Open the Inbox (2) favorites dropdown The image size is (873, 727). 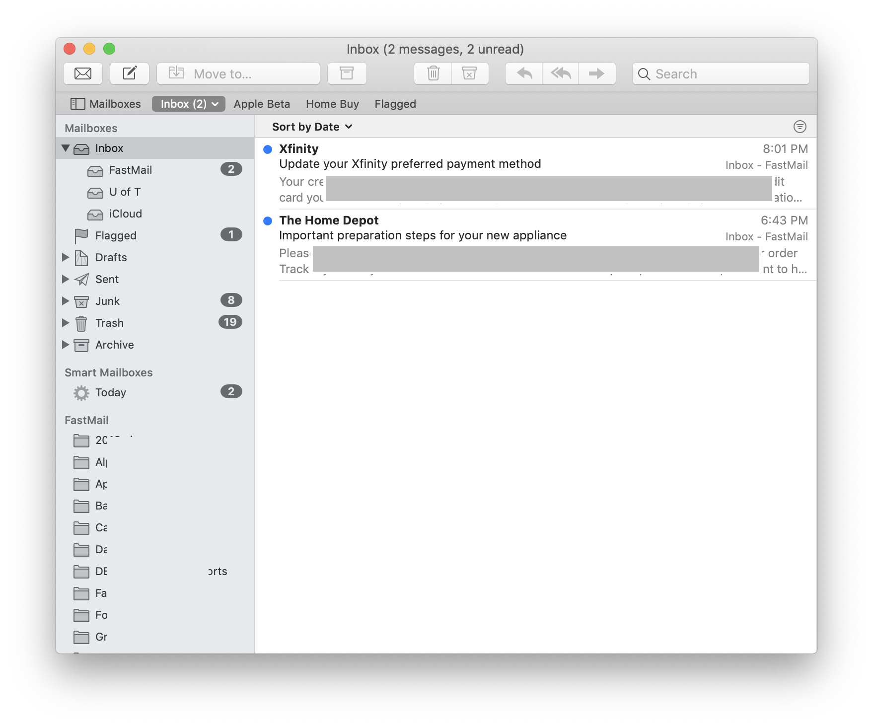[189, 104]
